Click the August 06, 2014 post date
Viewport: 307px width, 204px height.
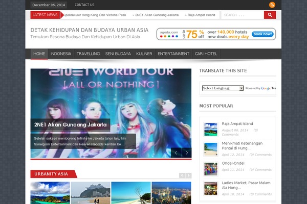[235, 130]
